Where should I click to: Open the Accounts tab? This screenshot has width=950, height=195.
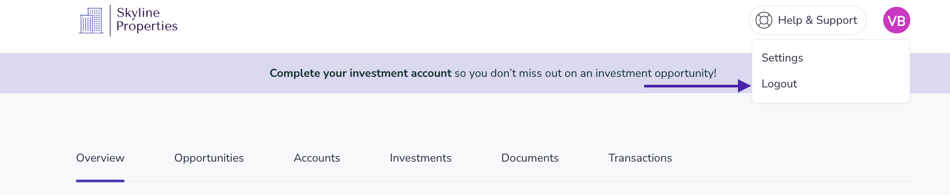(317, 158)
